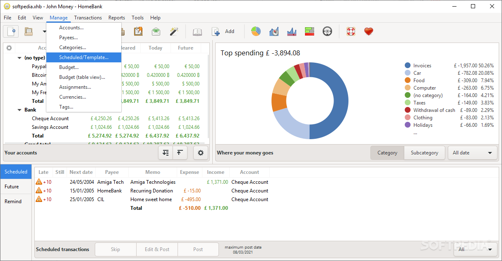
Task: Click the Payee column header
Action: (x=112, y=172)
